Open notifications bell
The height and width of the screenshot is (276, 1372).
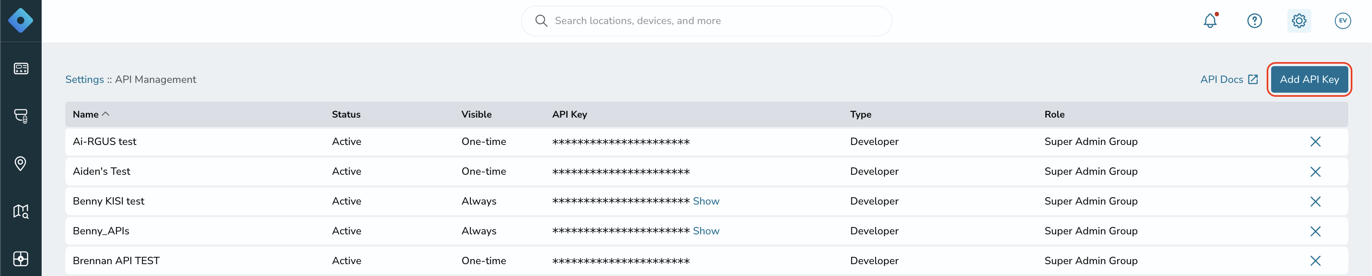point(1210,21)
